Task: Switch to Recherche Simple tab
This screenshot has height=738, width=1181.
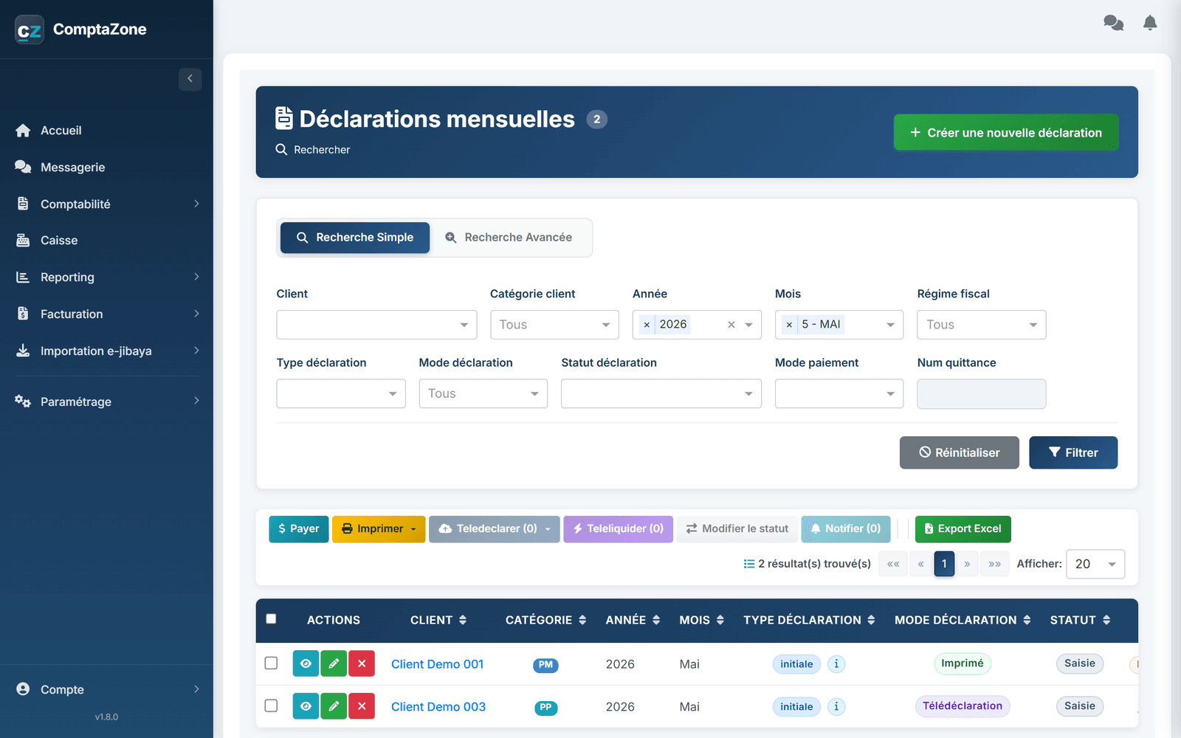Action: pyautogui.click(x=355, y=238)
